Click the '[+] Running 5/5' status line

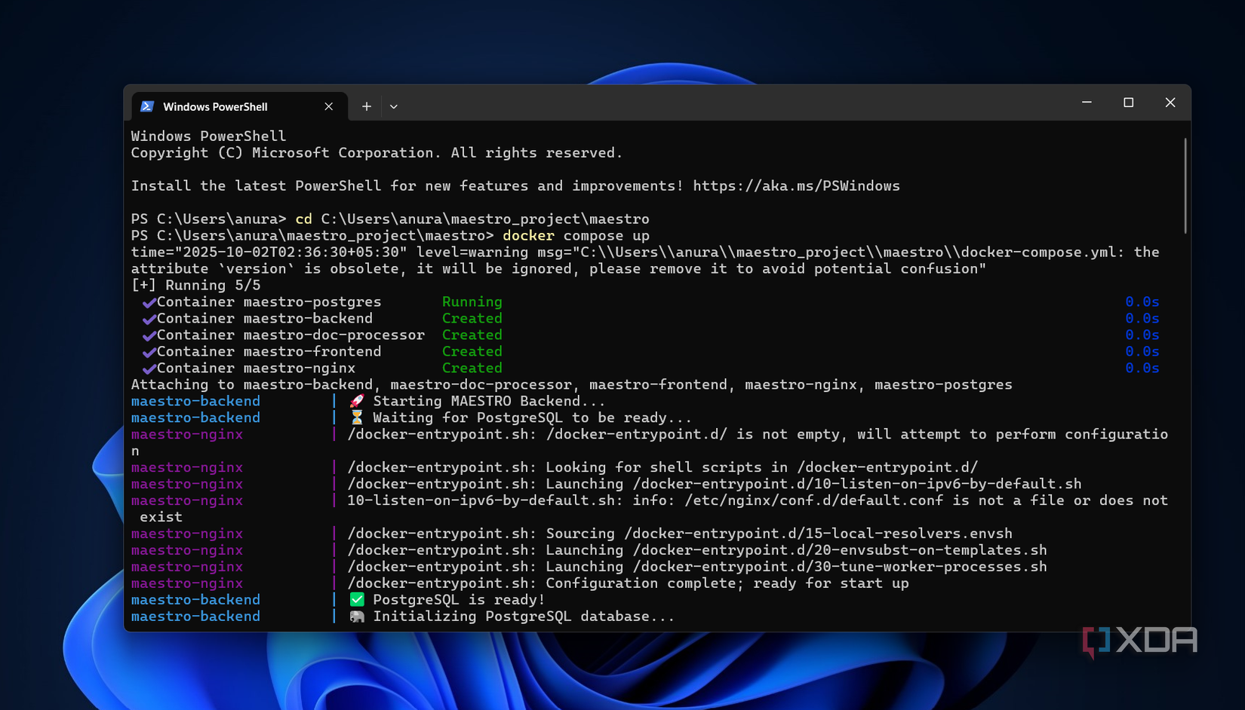[x=195, y=285]
